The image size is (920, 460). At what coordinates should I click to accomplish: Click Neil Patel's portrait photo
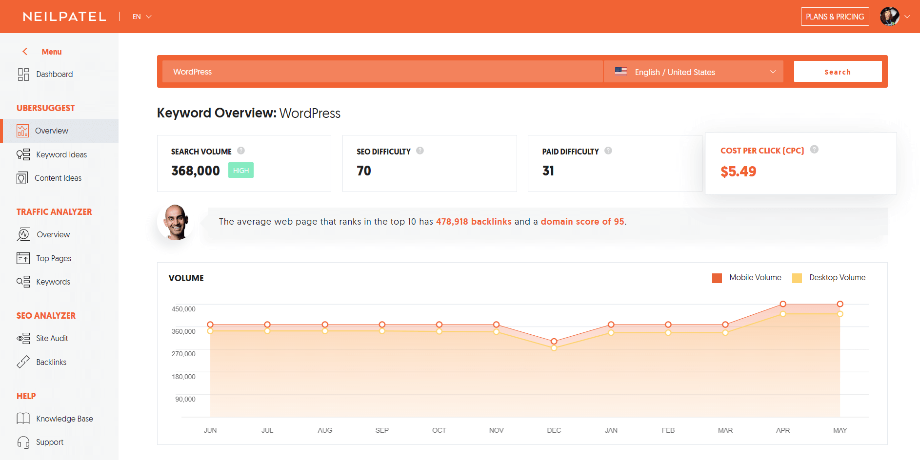[176, 222]
